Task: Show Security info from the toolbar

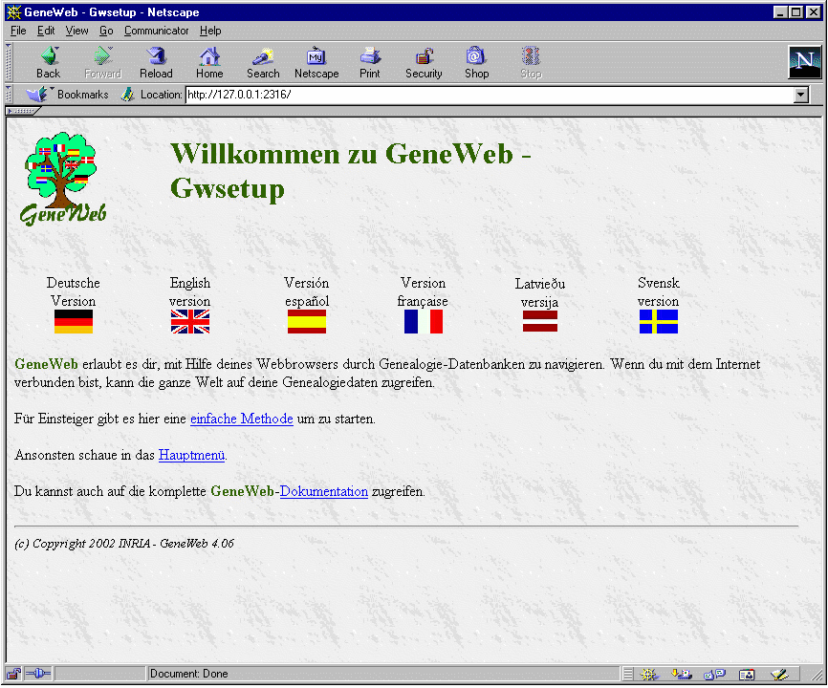Action: click(424, 63)
